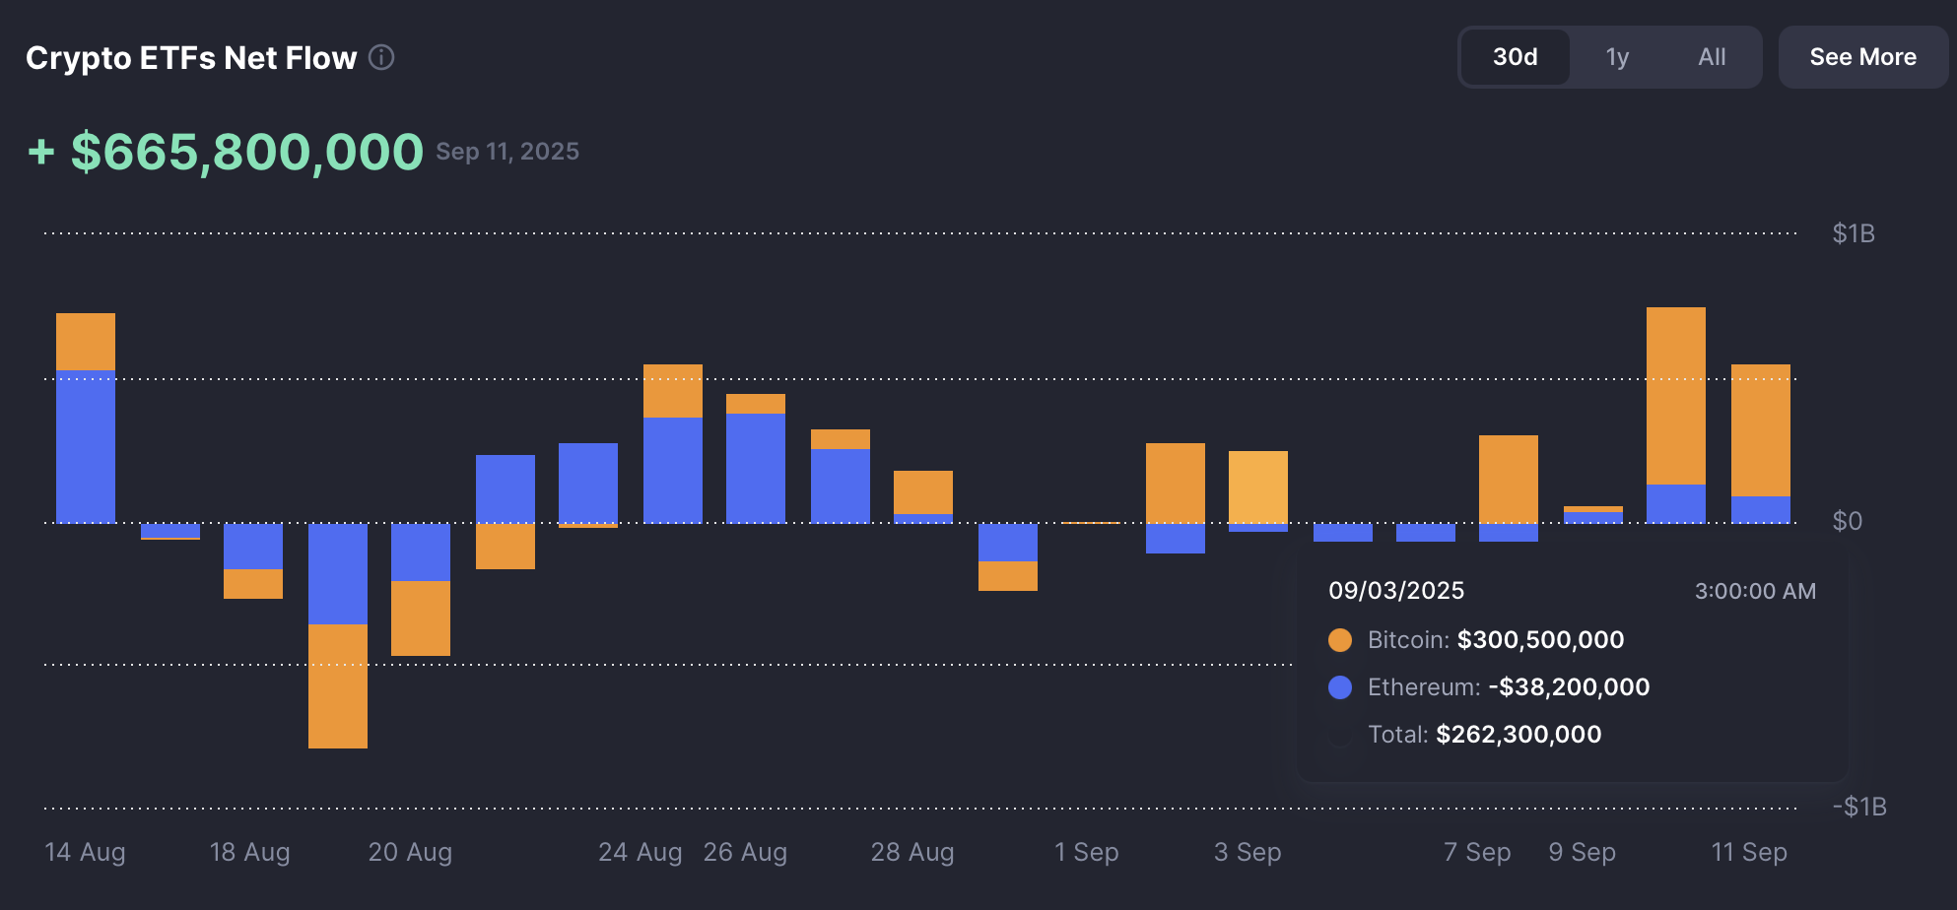Expand details for the 09/03/2025 tooltip
The image size is (1957, 910).
(x=1395, y=591)
